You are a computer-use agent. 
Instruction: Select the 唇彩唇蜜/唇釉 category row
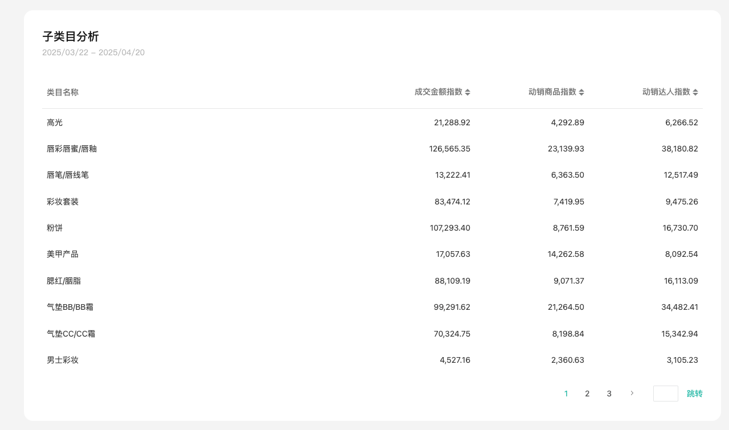click(x=72, y=149)
